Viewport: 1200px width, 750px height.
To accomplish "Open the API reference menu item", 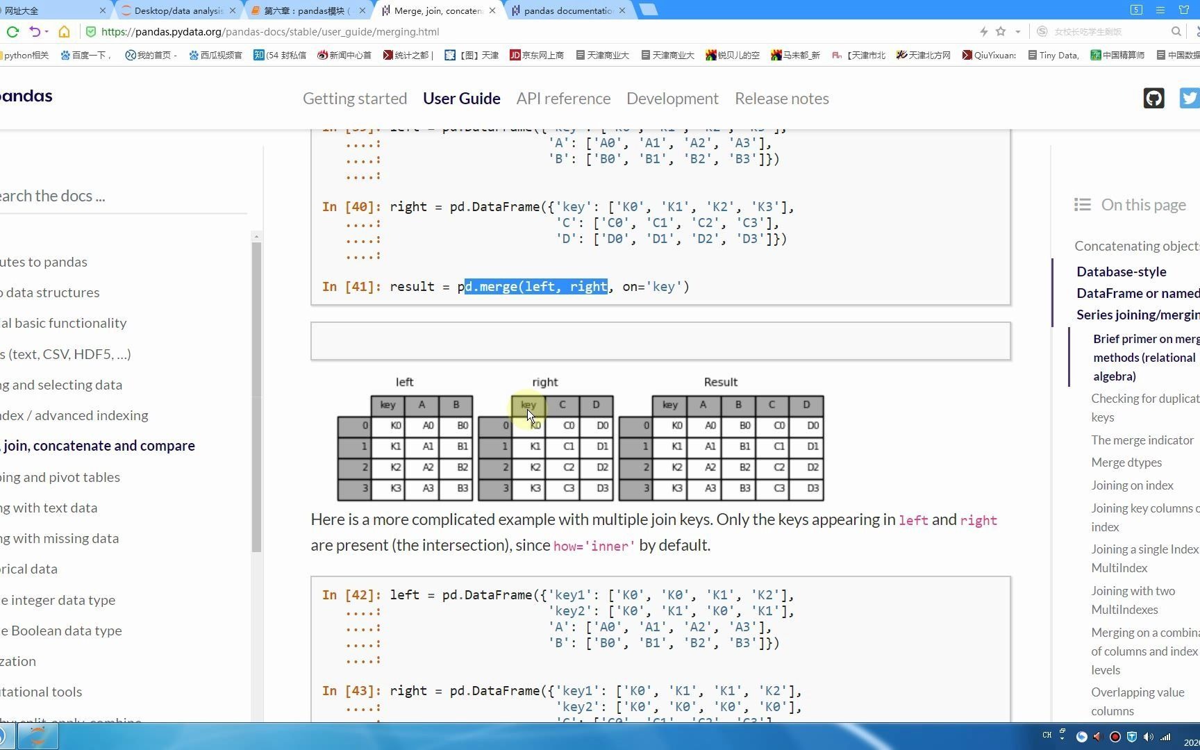I will click(563, 99).
